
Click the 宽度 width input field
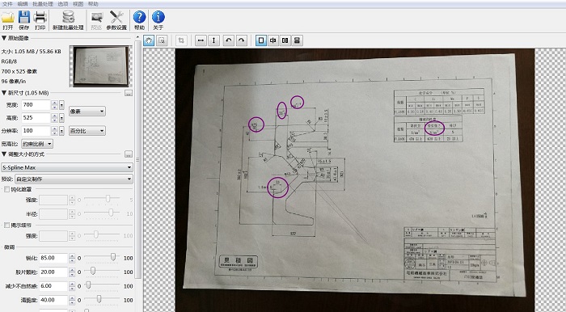(x=36, y=105)
